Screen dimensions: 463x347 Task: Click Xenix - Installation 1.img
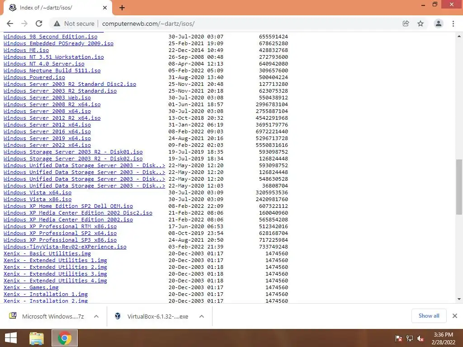[x=46, y=295]
